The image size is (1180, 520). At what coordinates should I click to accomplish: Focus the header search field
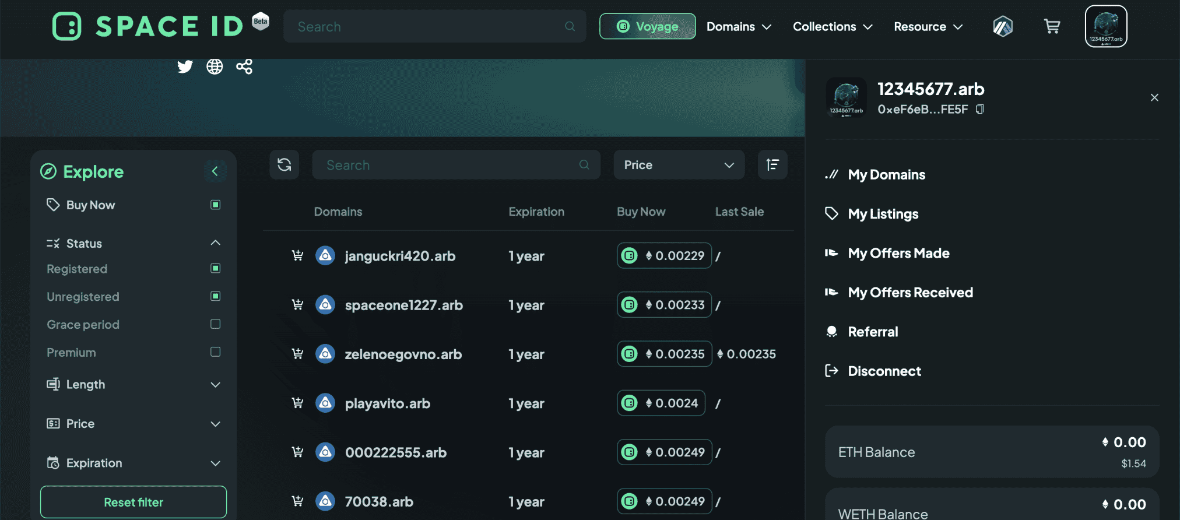[434, 26]
